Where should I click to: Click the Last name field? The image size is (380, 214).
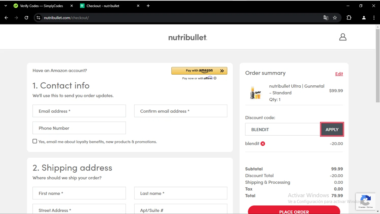[181, 193]
